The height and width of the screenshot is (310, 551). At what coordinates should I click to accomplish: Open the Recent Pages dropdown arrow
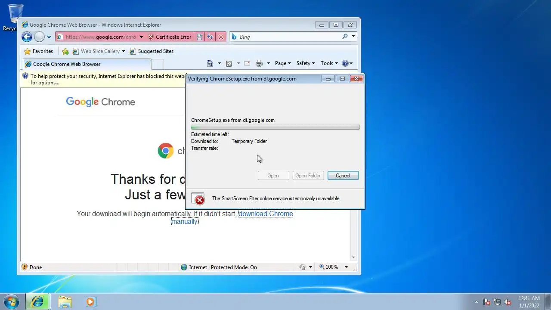[x=49, y=37]
